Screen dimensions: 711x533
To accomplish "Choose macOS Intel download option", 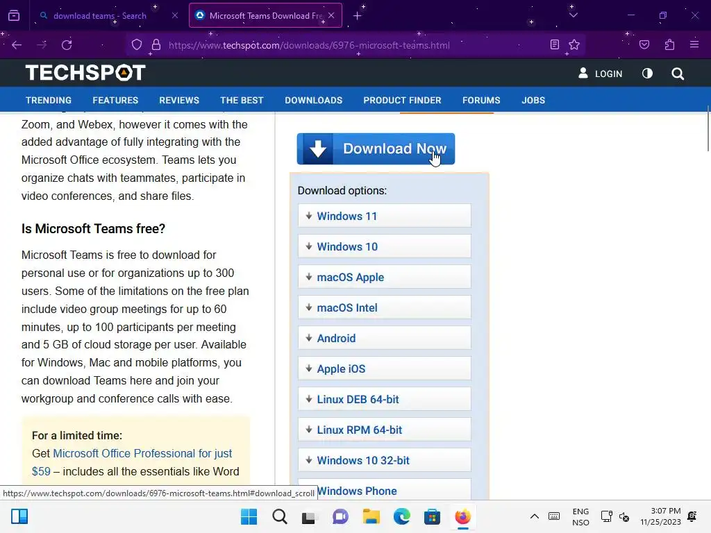I will click(385, 307).
